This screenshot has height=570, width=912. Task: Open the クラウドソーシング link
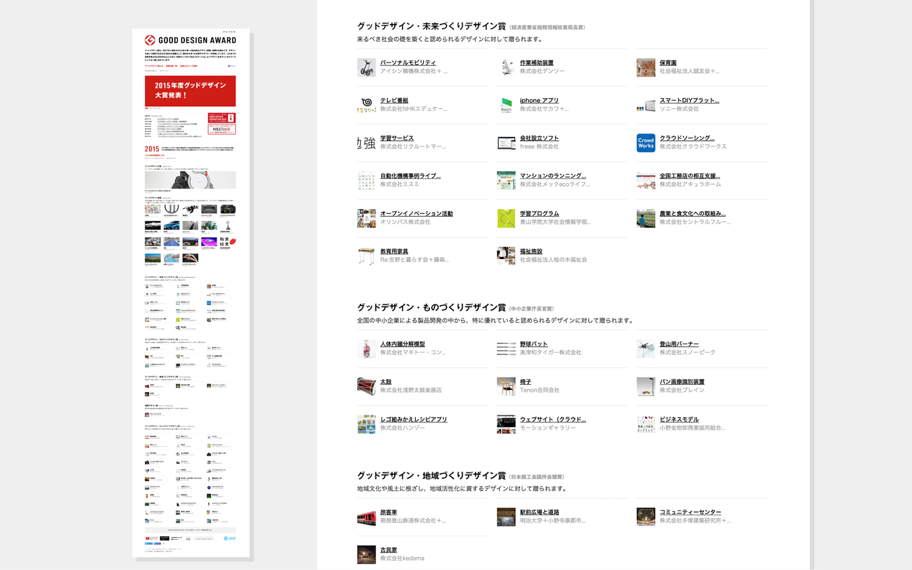pyautogui.click(x=687, y=138)
